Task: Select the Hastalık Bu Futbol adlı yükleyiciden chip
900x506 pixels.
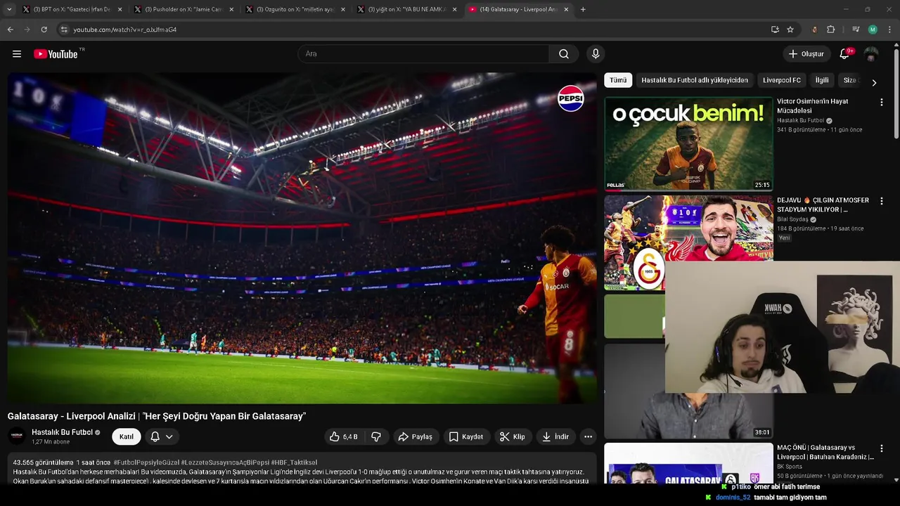Action: pos(695,80)
